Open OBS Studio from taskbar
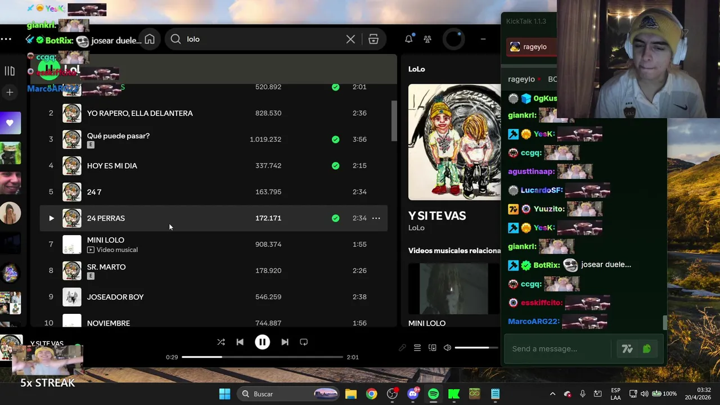The image size is (720, 405). (392, 394)
